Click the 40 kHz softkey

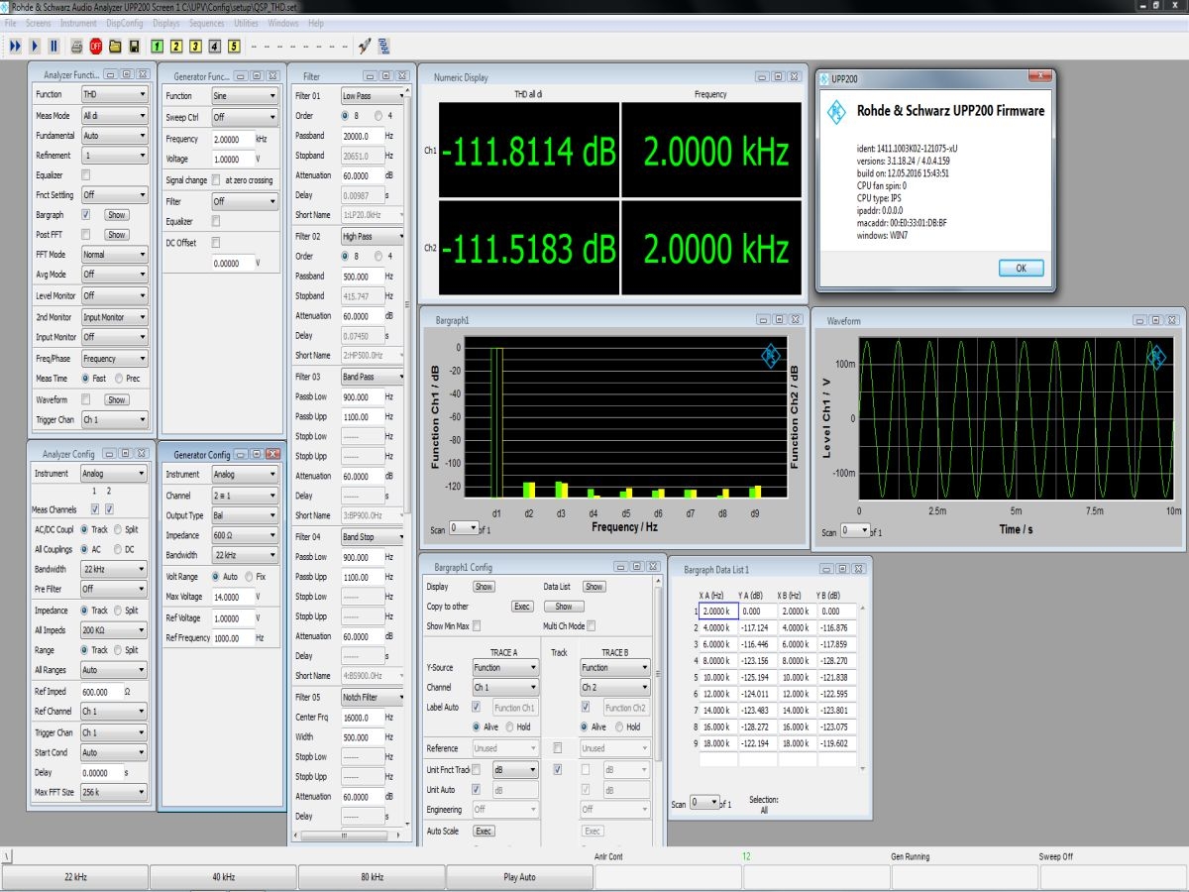pyautogui.click(x=223, y=877)
